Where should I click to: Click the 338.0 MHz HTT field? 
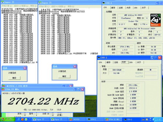tap(125, 53)
